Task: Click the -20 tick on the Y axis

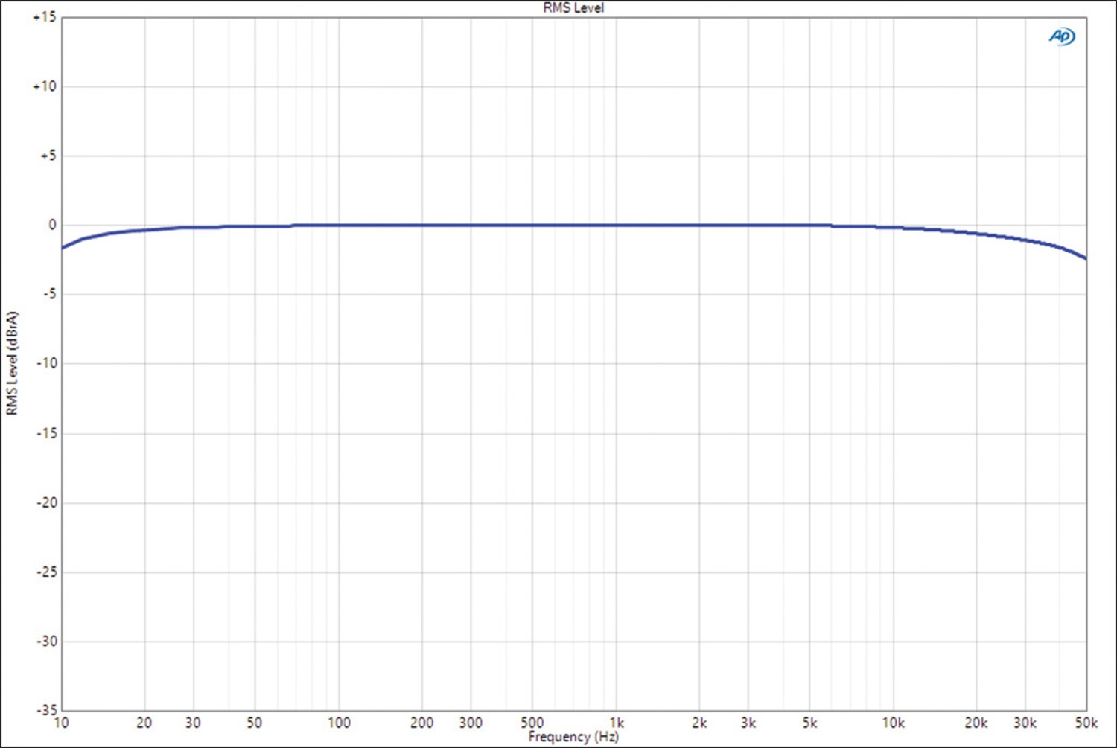Action: coord(46,502)
